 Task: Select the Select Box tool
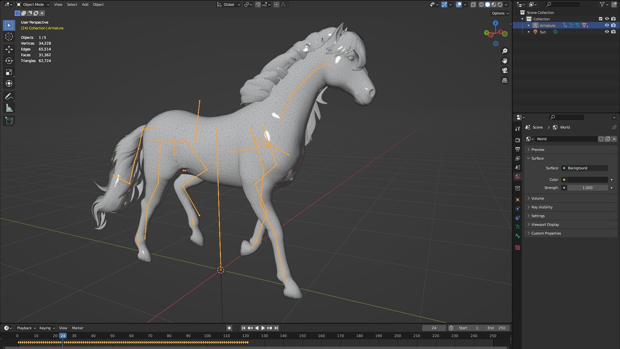(9, 25)
